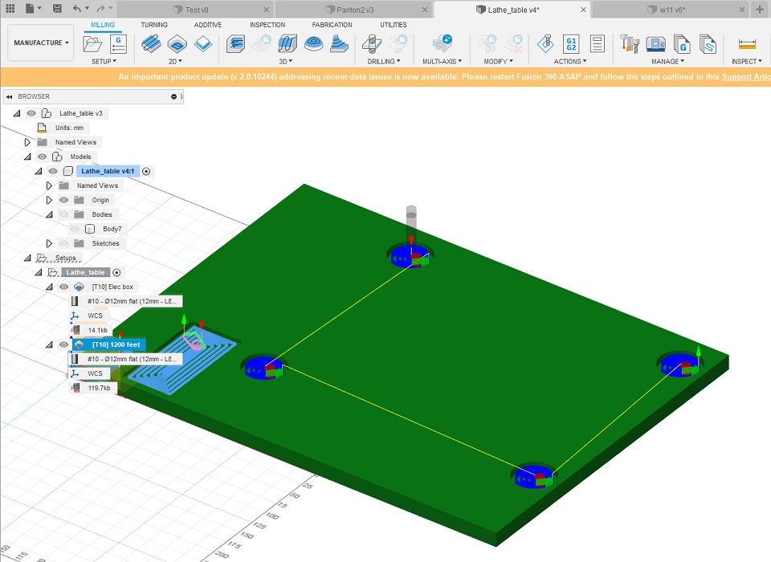Toggle visibility of Lathe_table v4:1 component
The image size is (771, 562).
tap(53, 171)
